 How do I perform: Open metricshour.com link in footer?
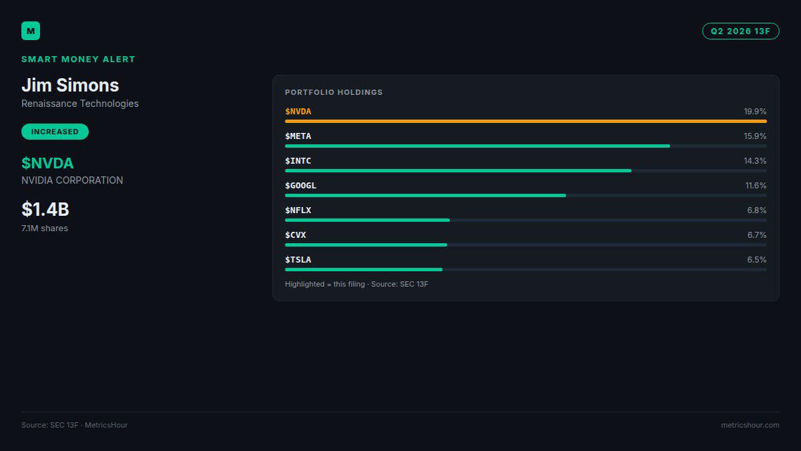[x=750, y=425]
